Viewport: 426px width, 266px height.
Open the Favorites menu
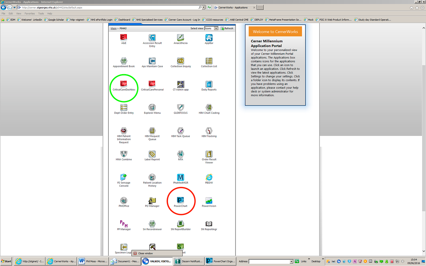tap(30, 14)
